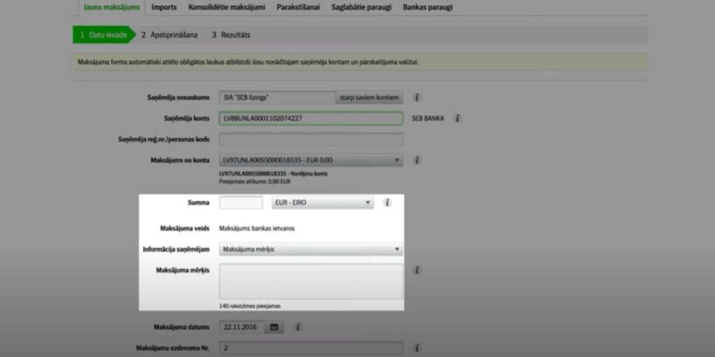Open the EUR - EIRO currency dropdown
The width and height of the screenshot is (715, 357).
[323, 203]
